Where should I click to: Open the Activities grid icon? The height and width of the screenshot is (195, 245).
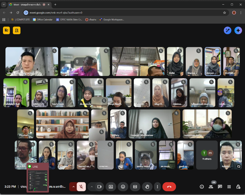229,187
